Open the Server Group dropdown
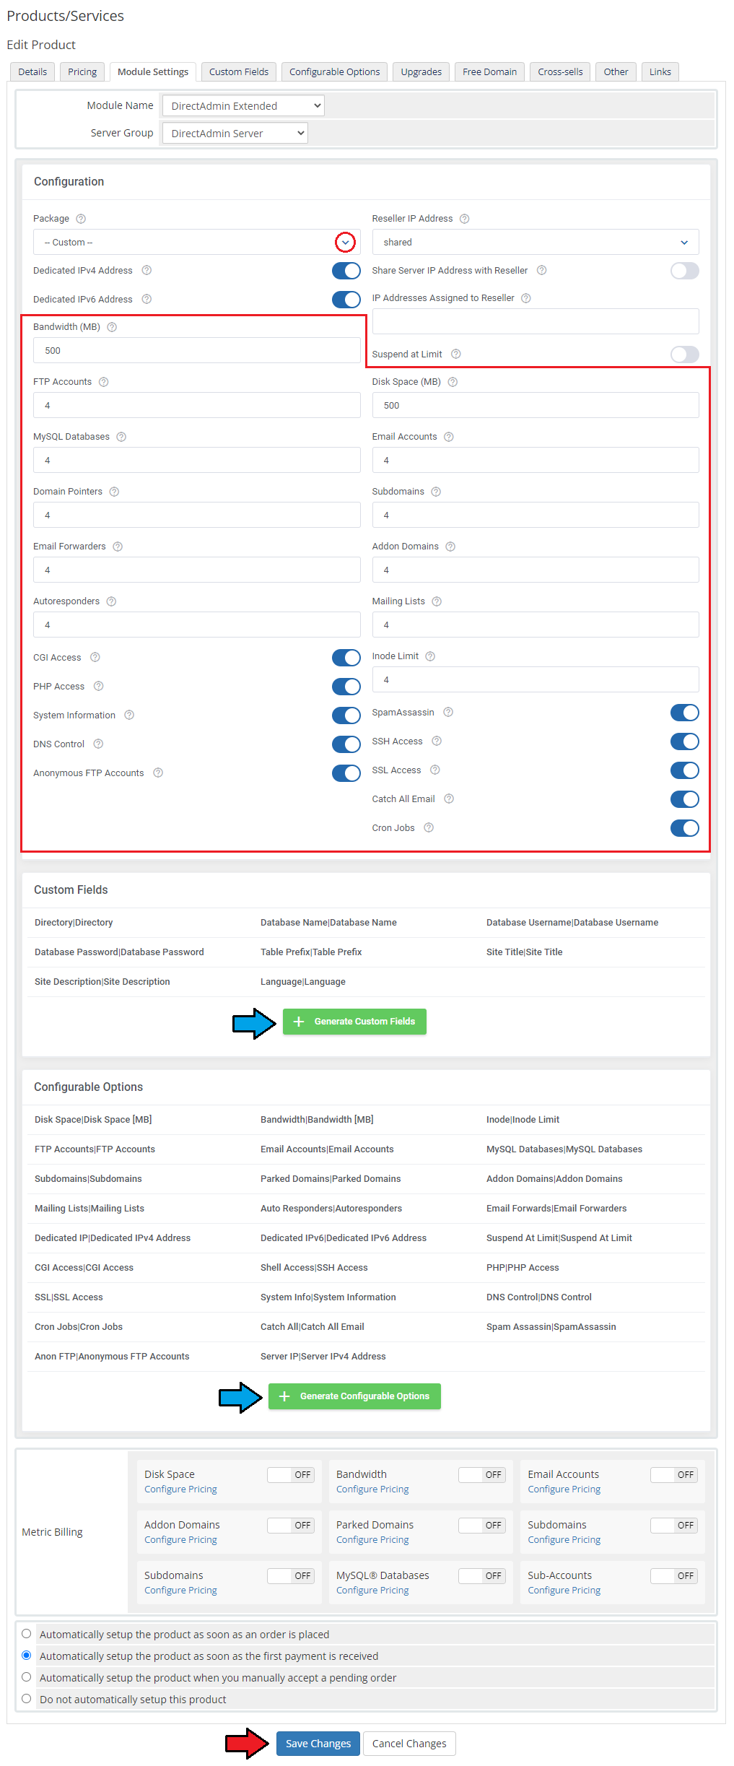The height and width of the screenshot is (1766, 734). (x=235, y=134)
